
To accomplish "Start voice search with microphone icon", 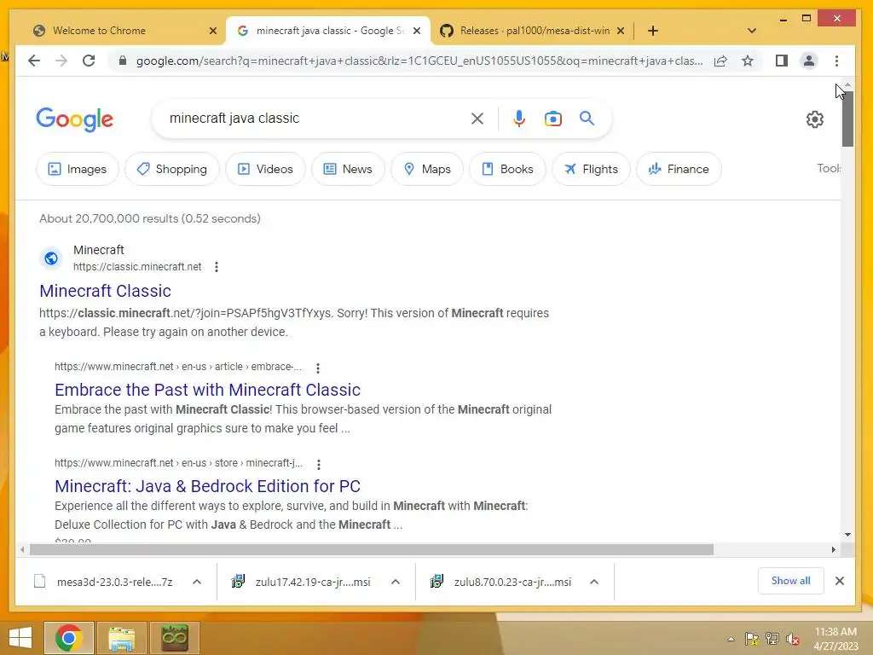I will (x=519, y=119).
